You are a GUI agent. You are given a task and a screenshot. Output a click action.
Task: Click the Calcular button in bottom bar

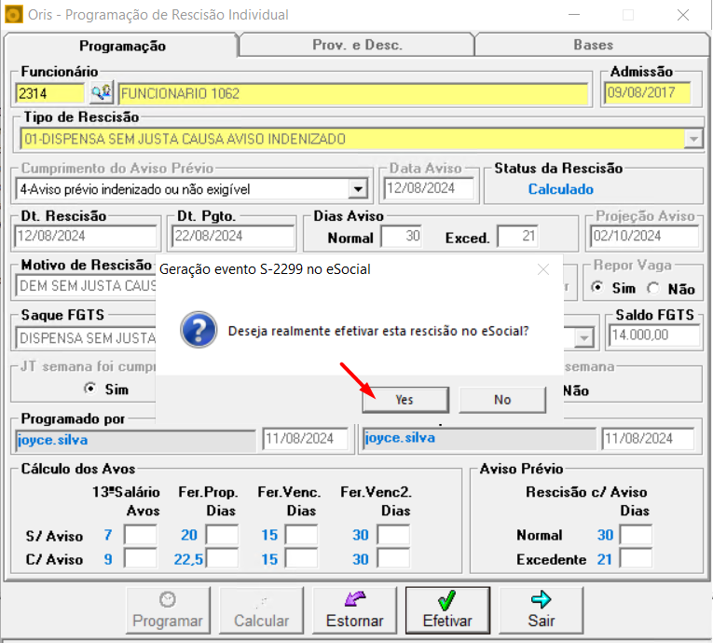pyautogui.click(x=261, y=609)
